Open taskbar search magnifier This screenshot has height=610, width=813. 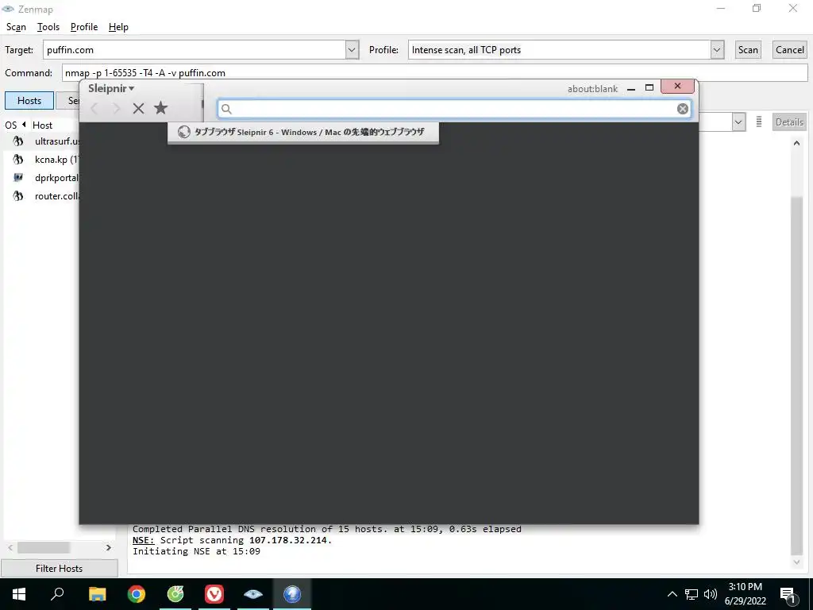[x=57, y=594]
